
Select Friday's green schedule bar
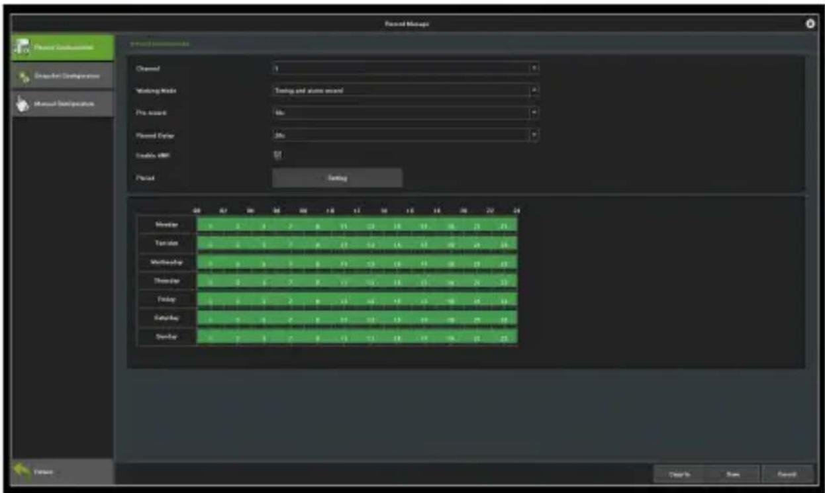coord(357,299)
